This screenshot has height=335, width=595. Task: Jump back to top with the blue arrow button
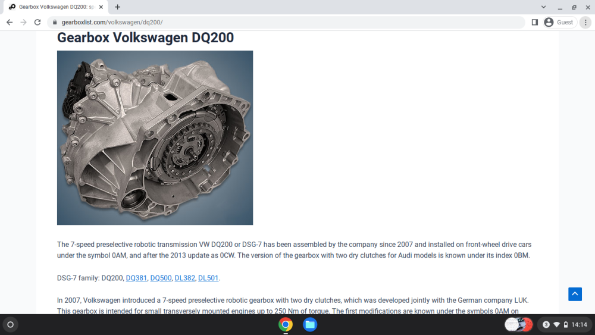575,294
